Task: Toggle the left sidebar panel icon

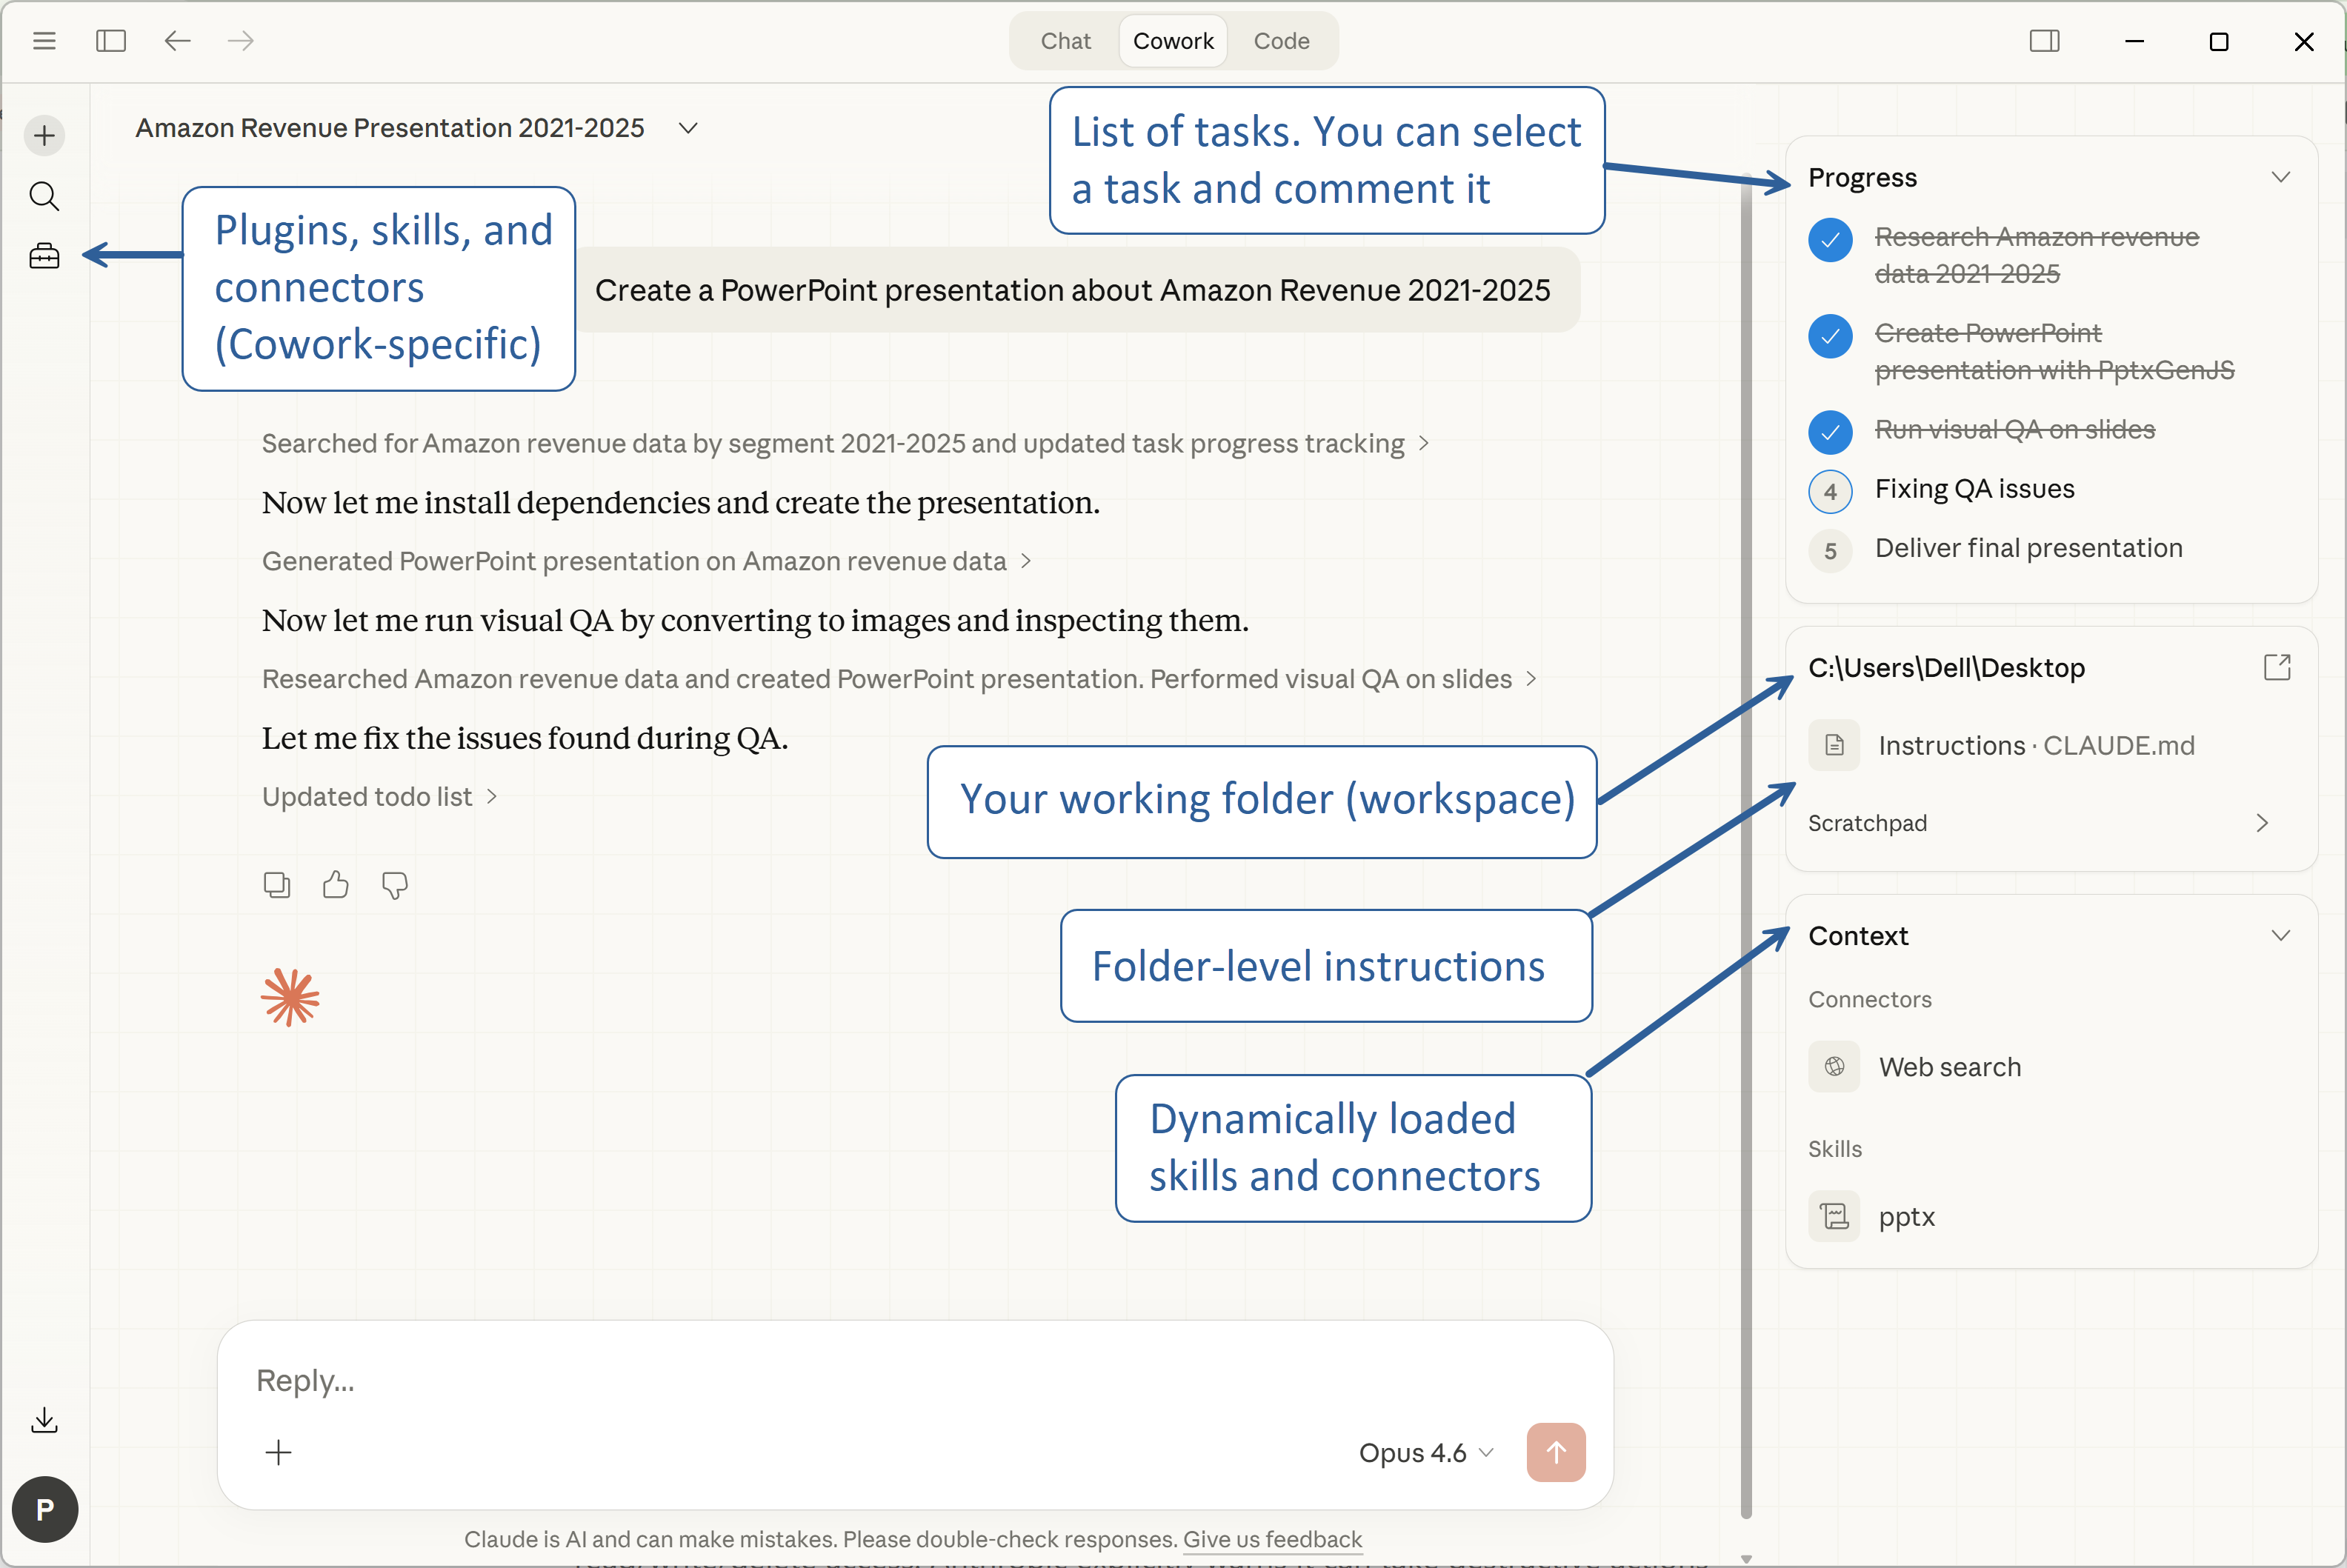Action: (110, 41)
